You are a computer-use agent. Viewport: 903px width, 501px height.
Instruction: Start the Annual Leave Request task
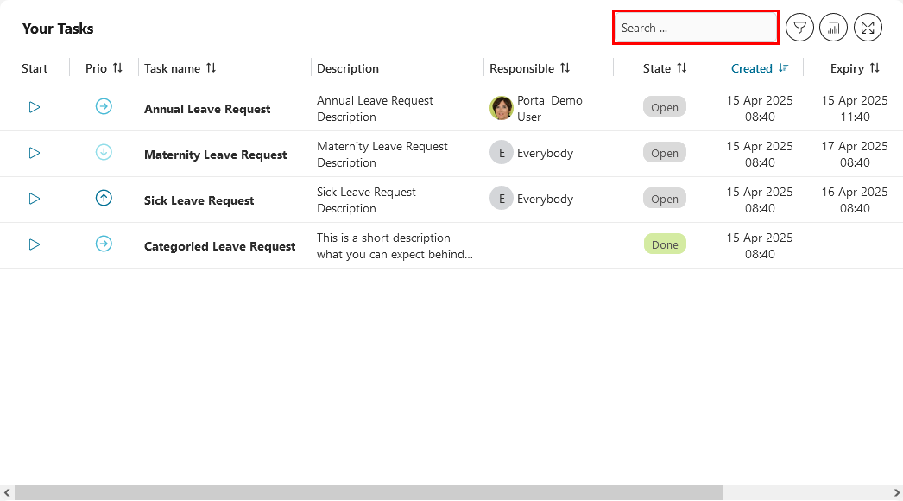pyautogui.click(x=34, y=107)
